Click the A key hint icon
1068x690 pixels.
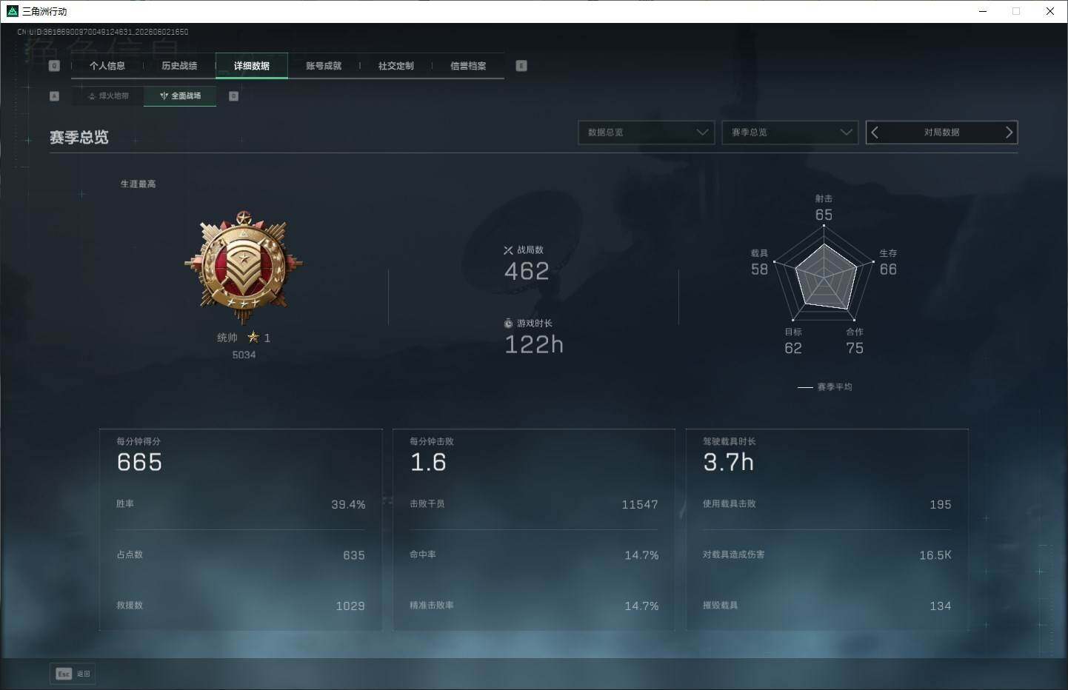click(x=54, y=96)
